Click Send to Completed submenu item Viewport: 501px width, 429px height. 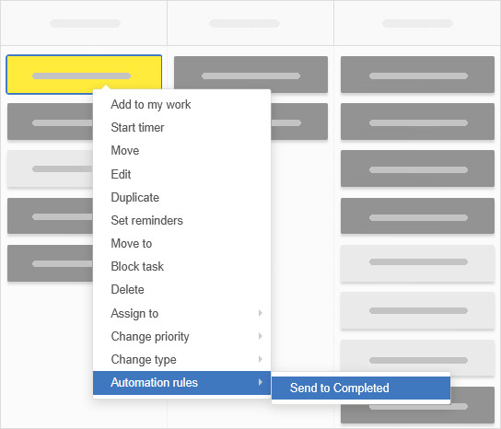point(361,388)
